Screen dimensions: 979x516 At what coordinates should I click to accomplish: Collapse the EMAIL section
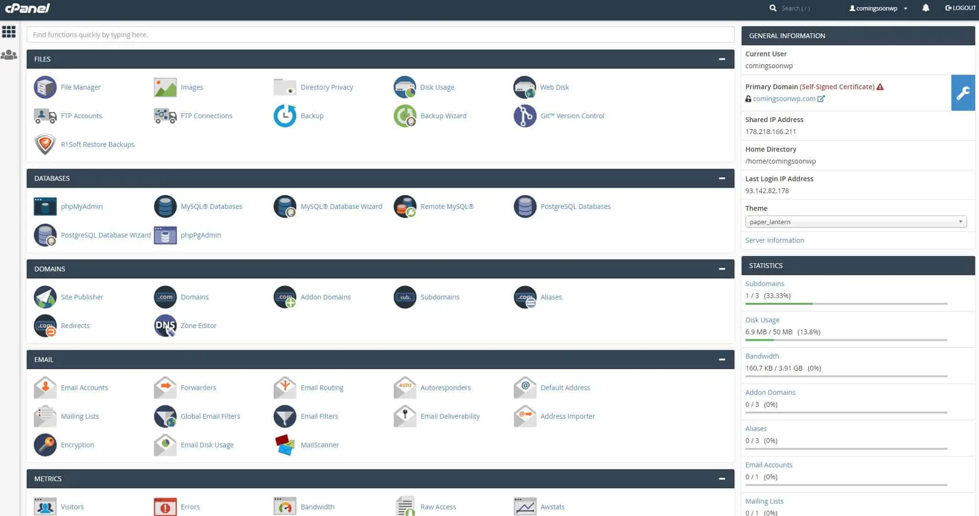point(722,360)
